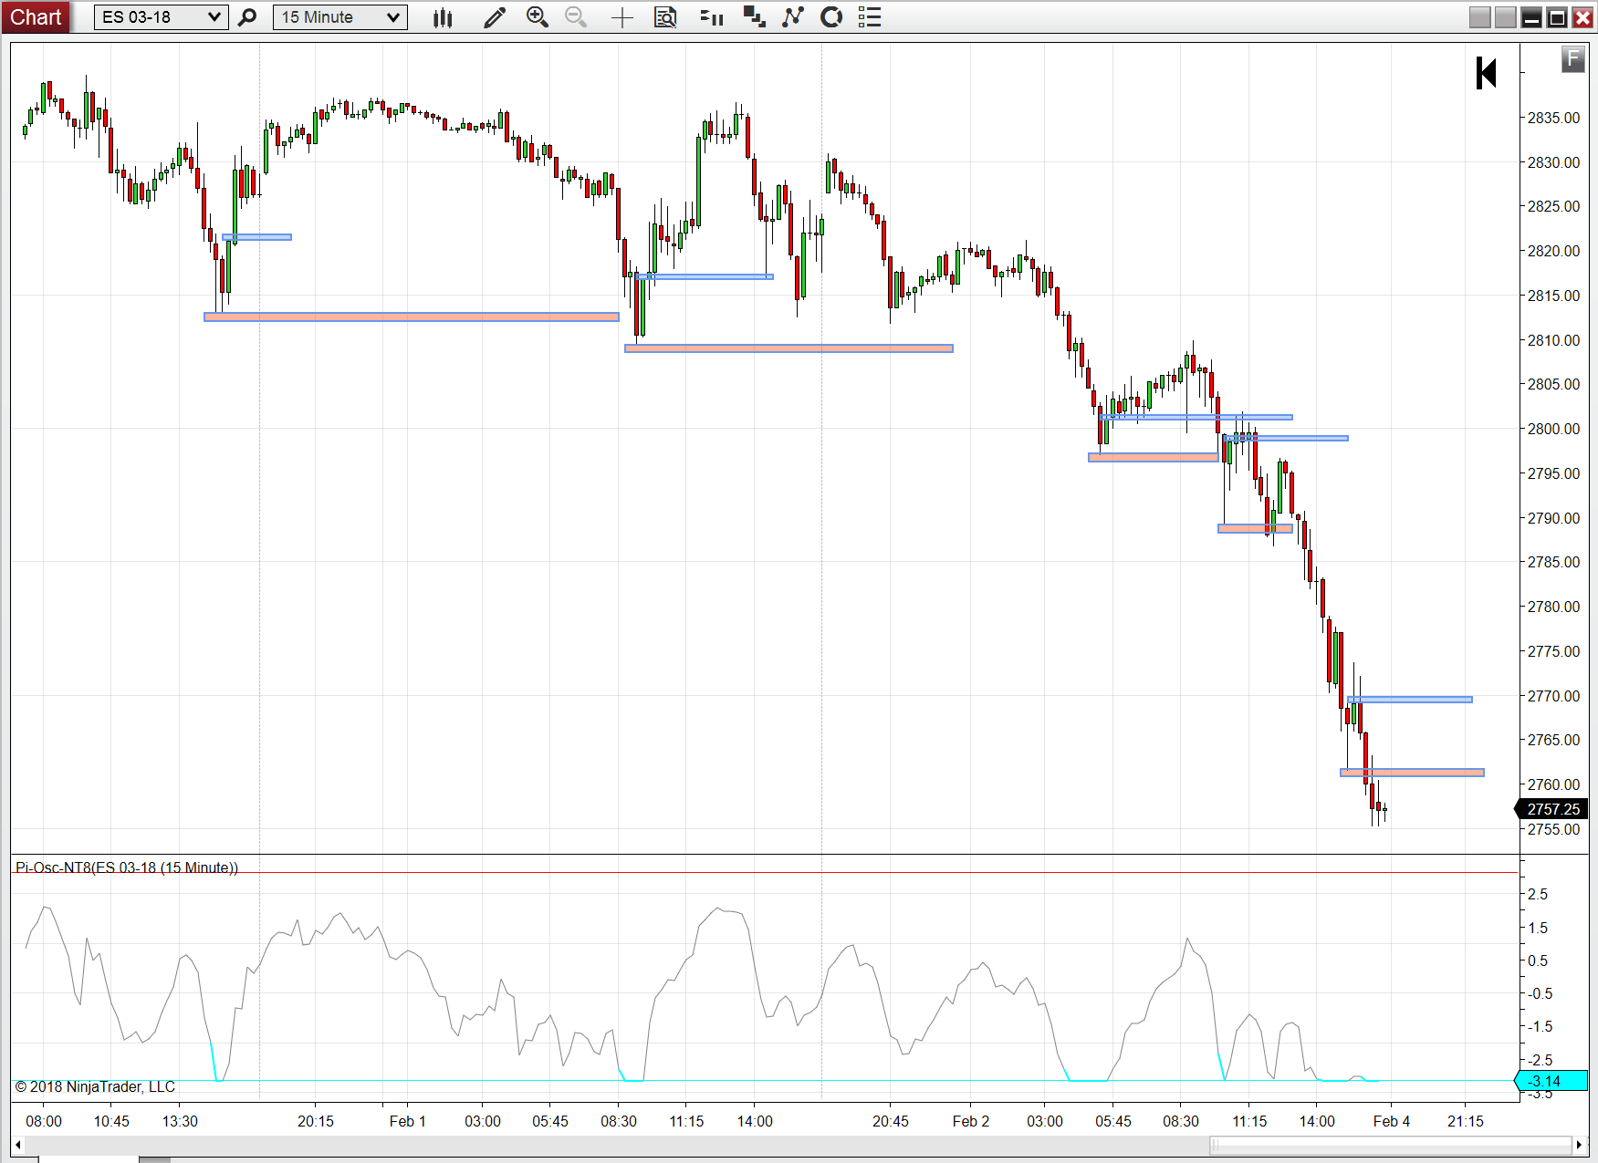Viewport: 1598px width, 1163px height.
Task: Click the Feb 2 time axis label
Action: tap(970, 1121)
